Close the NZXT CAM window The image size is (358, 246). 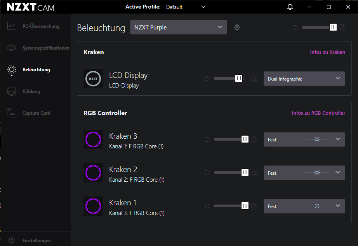[x=348, y=7]
